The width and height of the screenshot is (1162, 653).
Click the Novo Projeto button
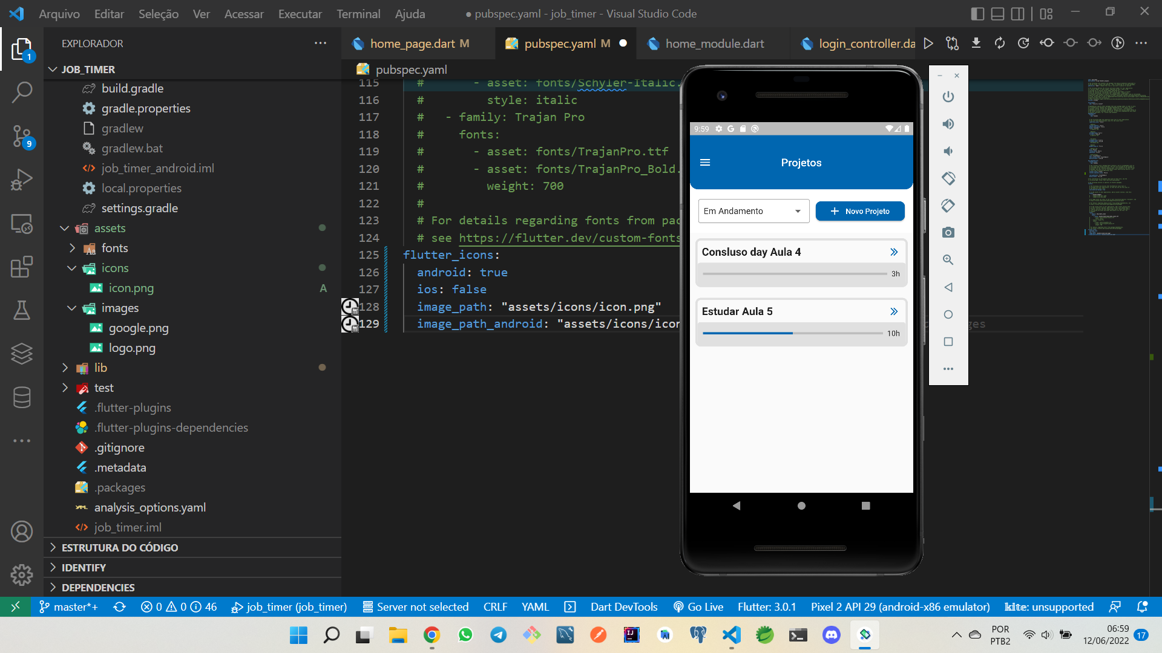coord(859,211)
